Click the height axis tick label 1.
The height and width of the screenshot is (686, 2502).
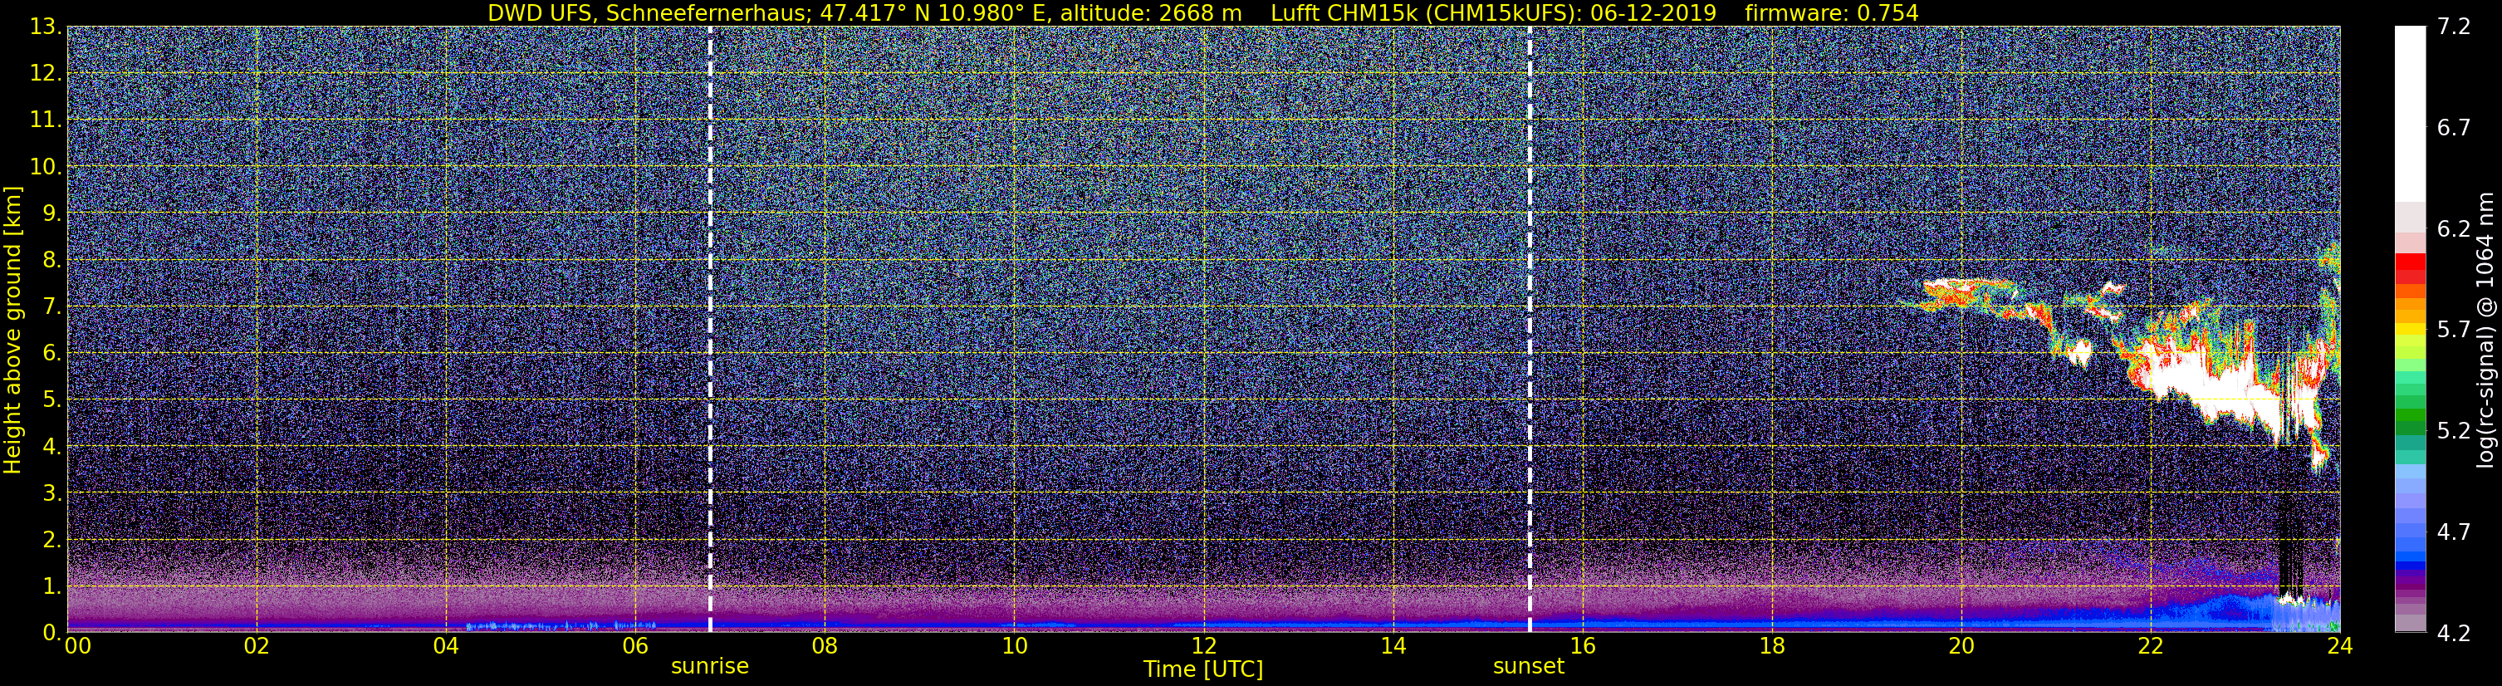coord(51,587)
